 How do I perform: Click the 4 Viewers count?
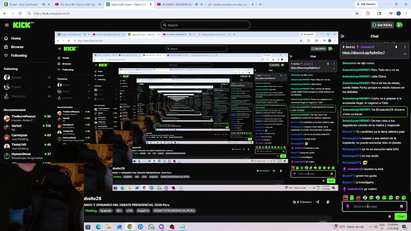[302, 202]
